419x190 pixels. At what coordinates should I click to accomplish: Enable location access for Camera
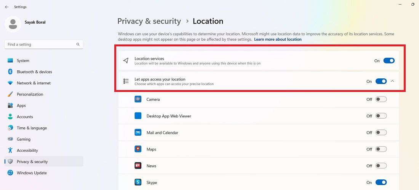[x=381, y=100]
